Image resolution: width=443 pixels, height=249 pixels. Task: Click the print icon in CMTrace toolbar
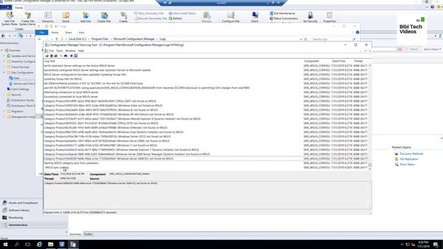coord(55,56)
